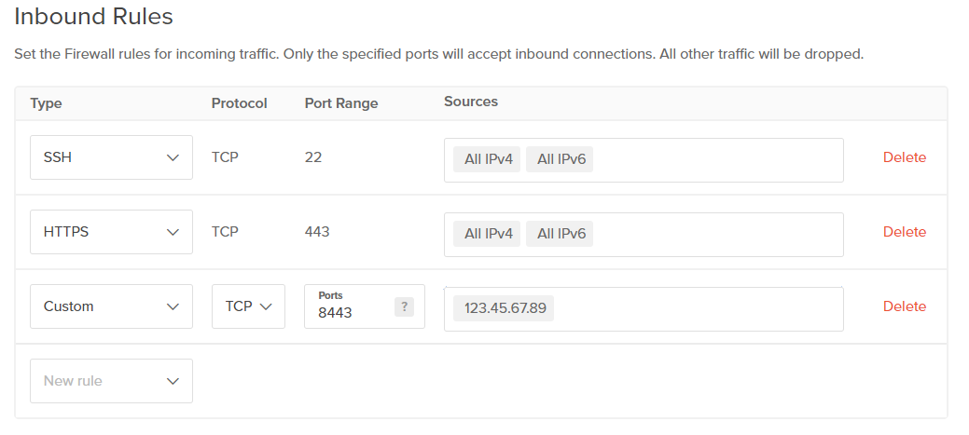Open the New rule dropdown
This screenshot has width=969, height=435.
click(x=111, y=381)
